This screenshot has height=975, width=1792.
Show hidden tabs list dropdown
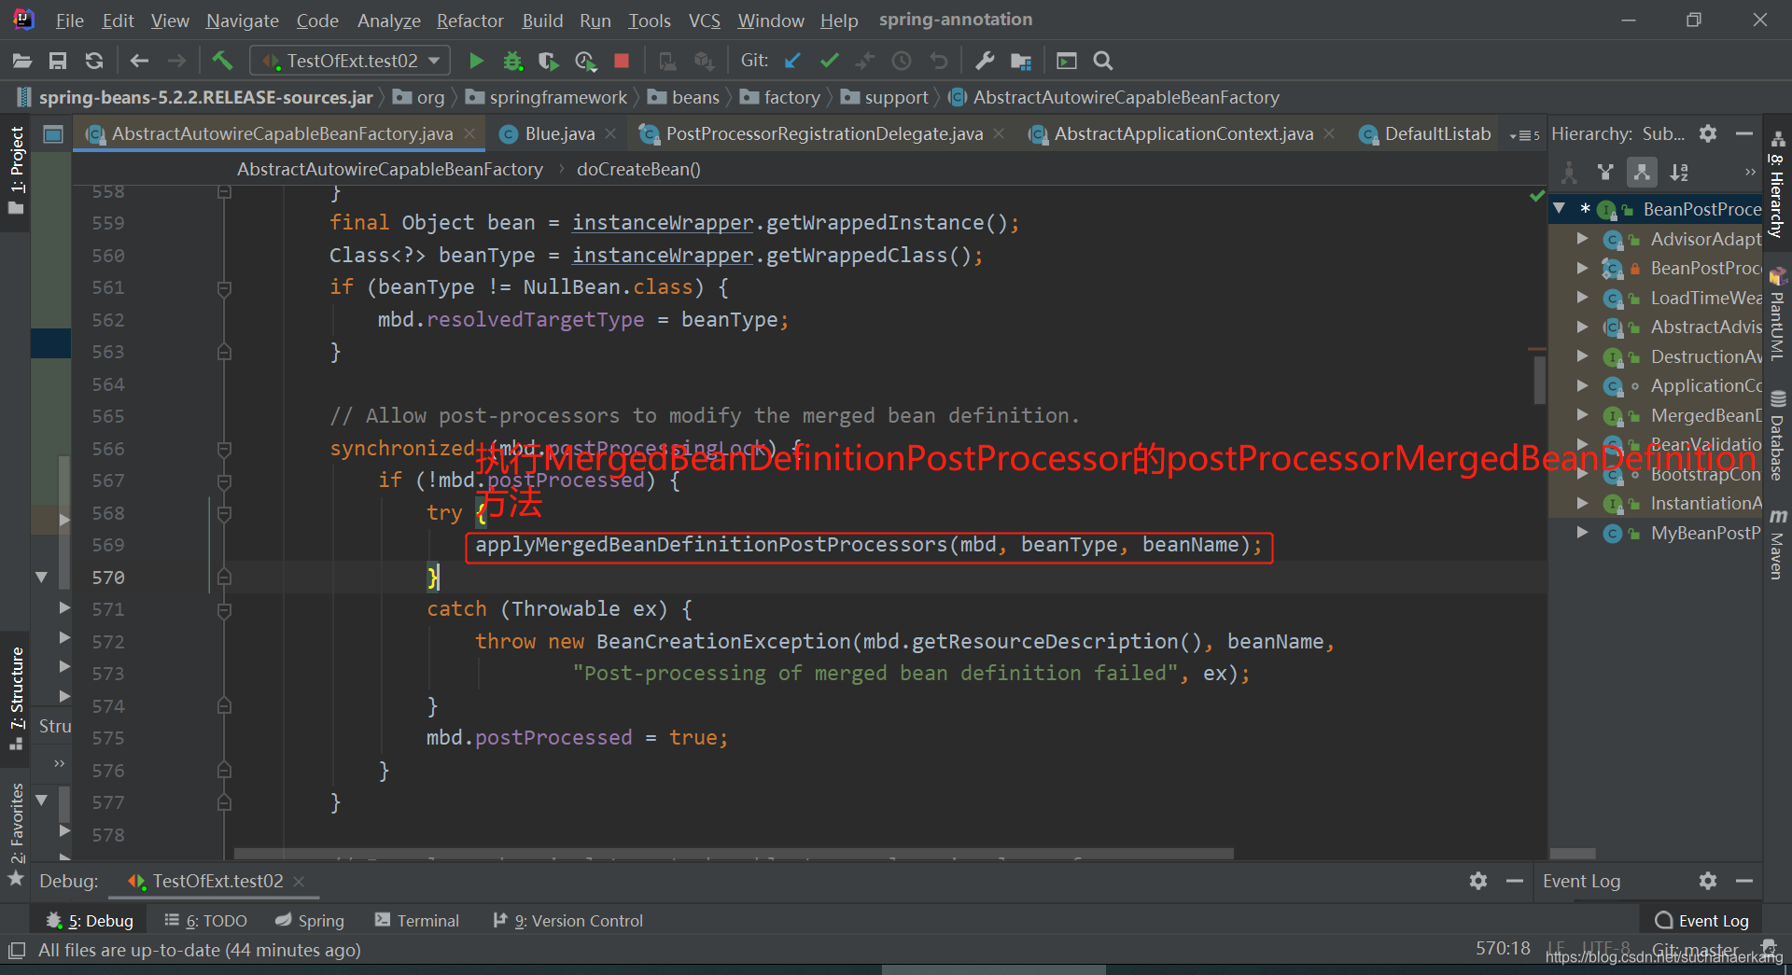click(1523, 135)
